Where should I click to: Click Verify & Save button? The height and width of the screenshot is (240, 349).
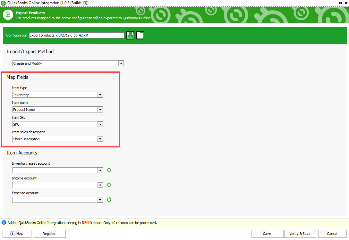click(300, 234)
